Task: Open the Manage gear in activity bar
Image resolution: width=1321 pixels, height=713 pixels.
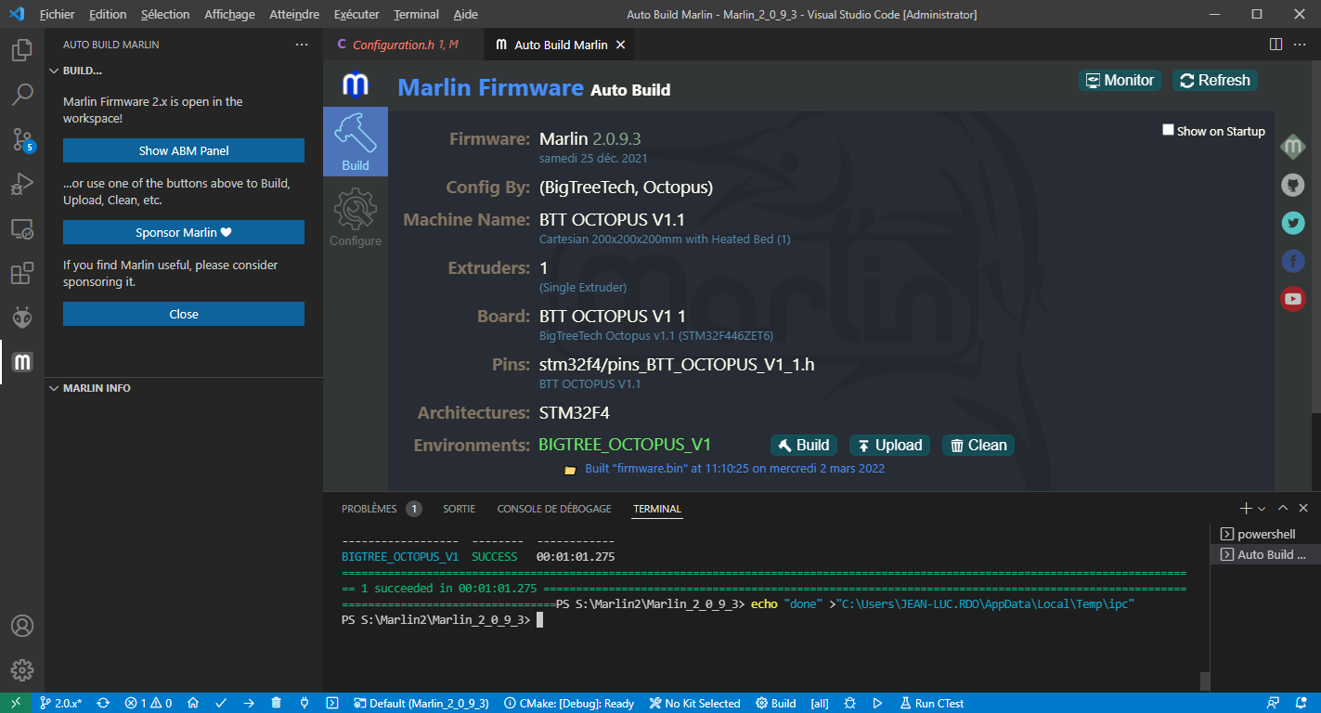Action: pos(22,670)
